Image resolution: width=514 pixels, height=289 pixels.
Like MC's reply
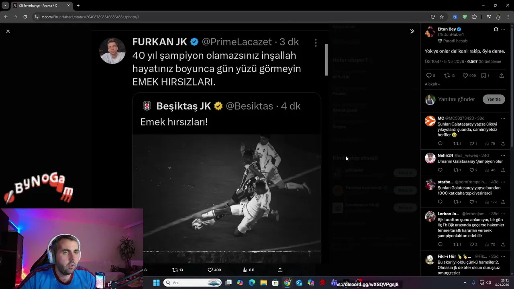472,144
